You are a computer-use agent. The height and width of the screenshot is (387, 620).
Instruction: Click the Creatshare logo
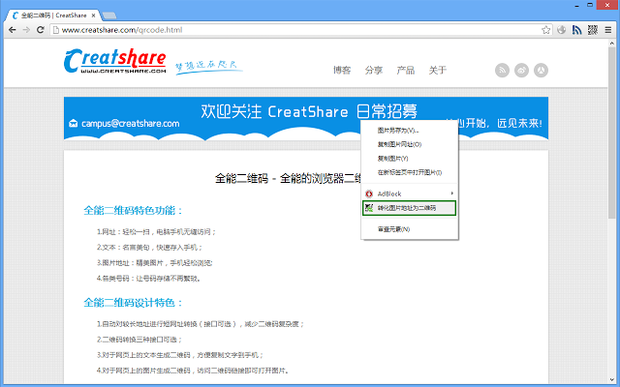pyautogui.click(x=114, y=61)
